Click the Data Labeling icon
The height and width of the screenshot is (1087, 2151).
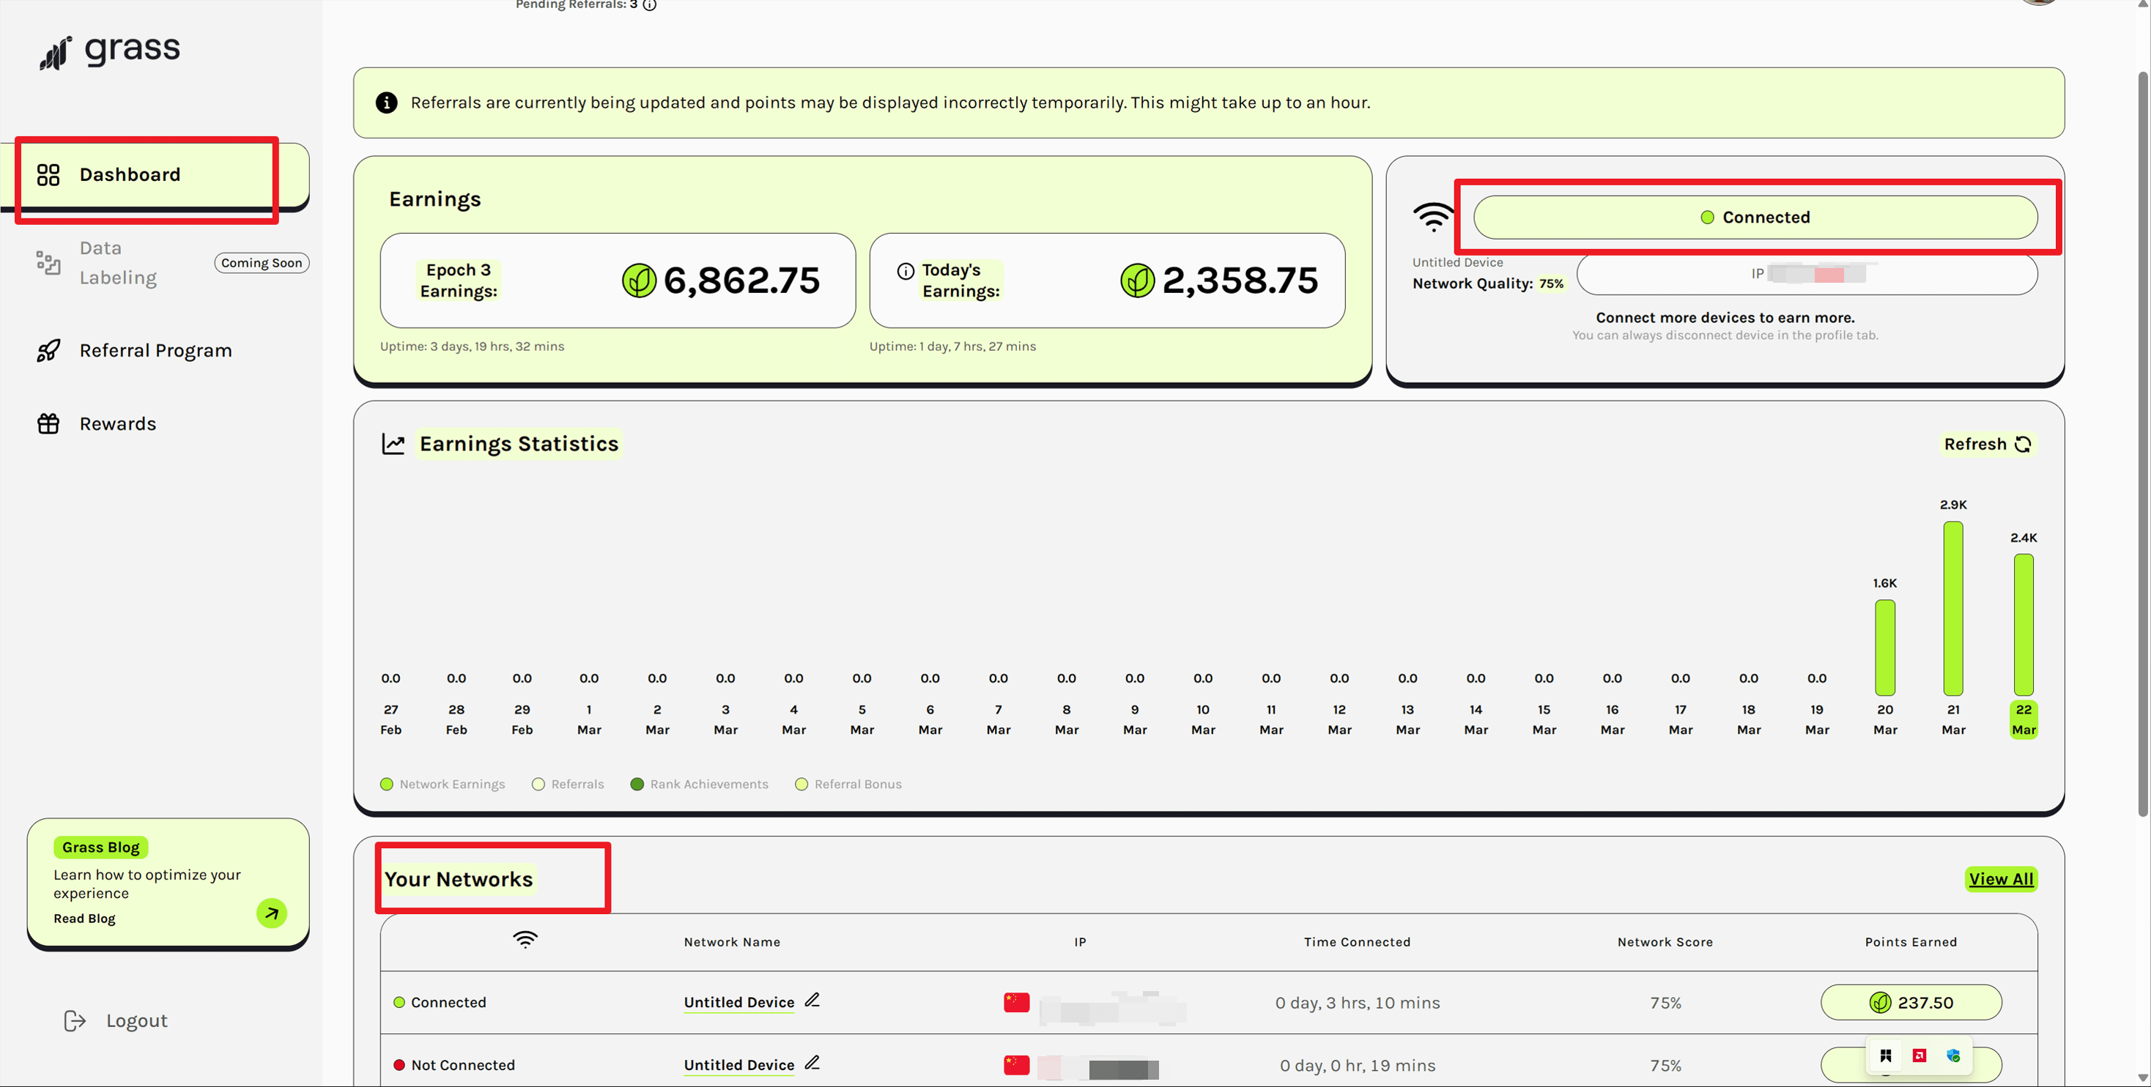[x=48, y=262]
